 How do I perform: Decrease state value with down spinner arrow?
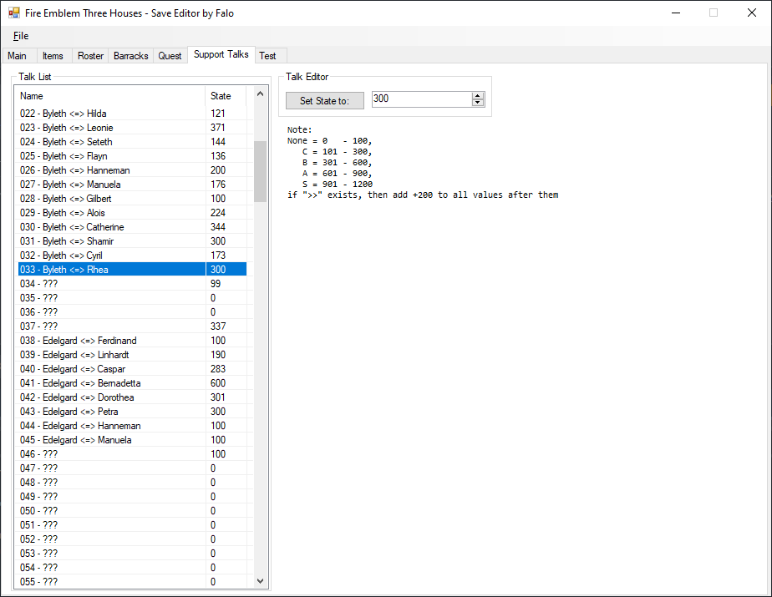(478, 103)
